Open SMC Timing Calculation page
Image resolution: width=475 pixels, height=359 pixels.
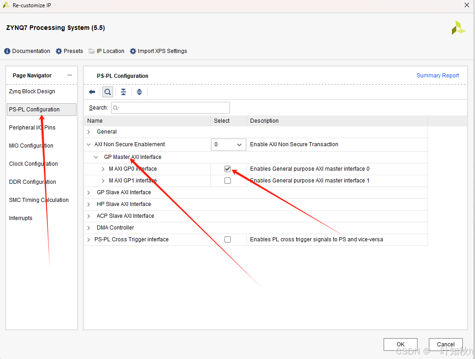tap(39, 200)
